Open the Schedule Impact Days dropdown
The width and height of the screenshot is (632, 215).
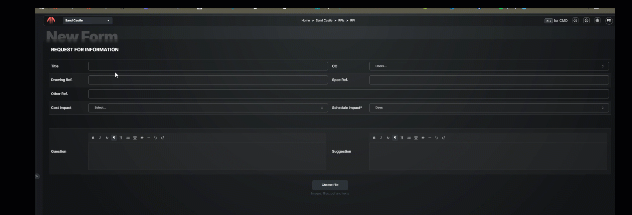(x=489, y=108)
